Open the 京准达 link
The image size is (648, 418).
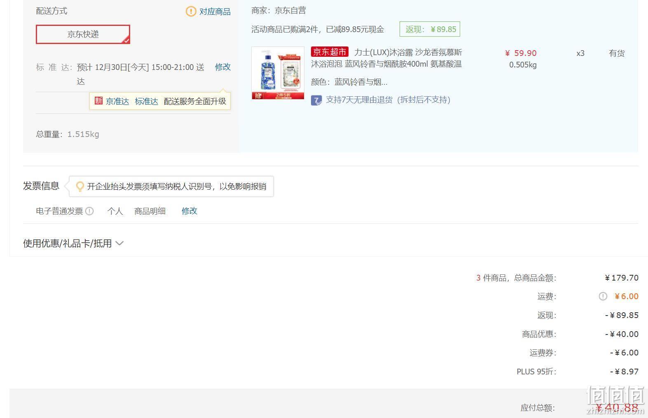117,101
